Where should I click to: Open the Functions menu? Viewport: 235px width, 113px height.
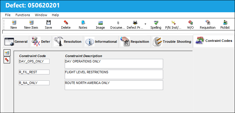click(x=23, y=15)
